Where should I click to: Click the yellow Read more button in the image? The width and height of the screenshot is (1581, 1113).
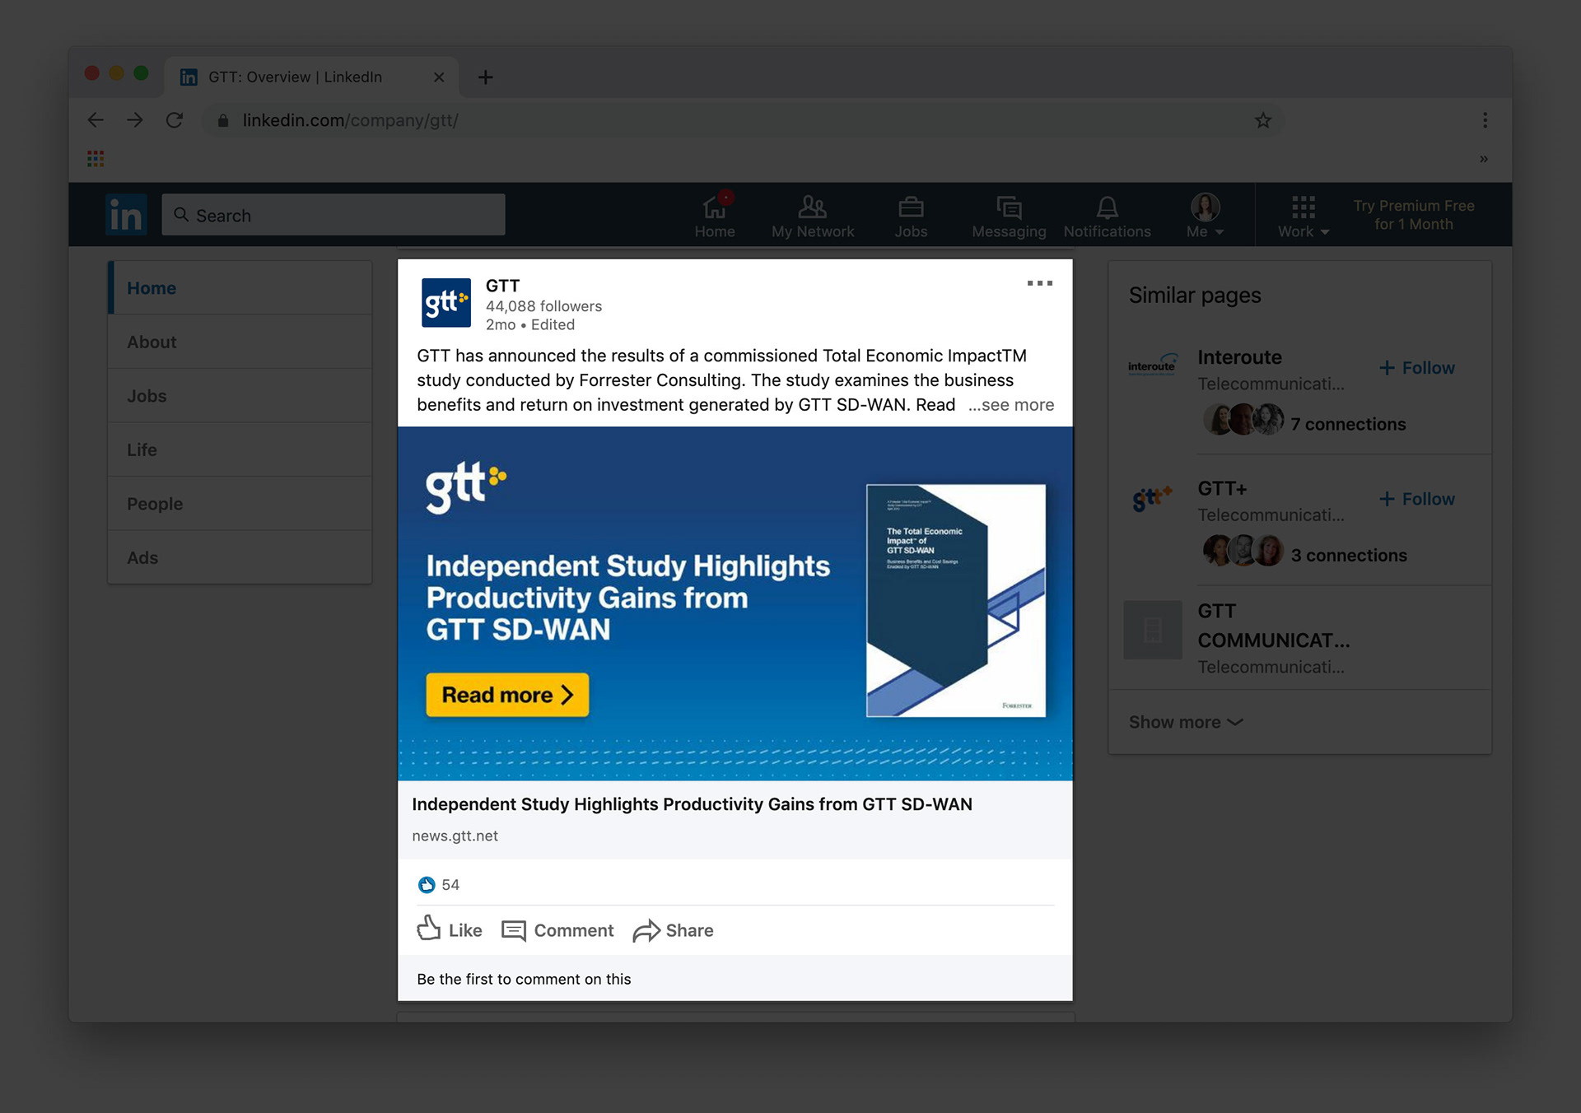[507, 695]
